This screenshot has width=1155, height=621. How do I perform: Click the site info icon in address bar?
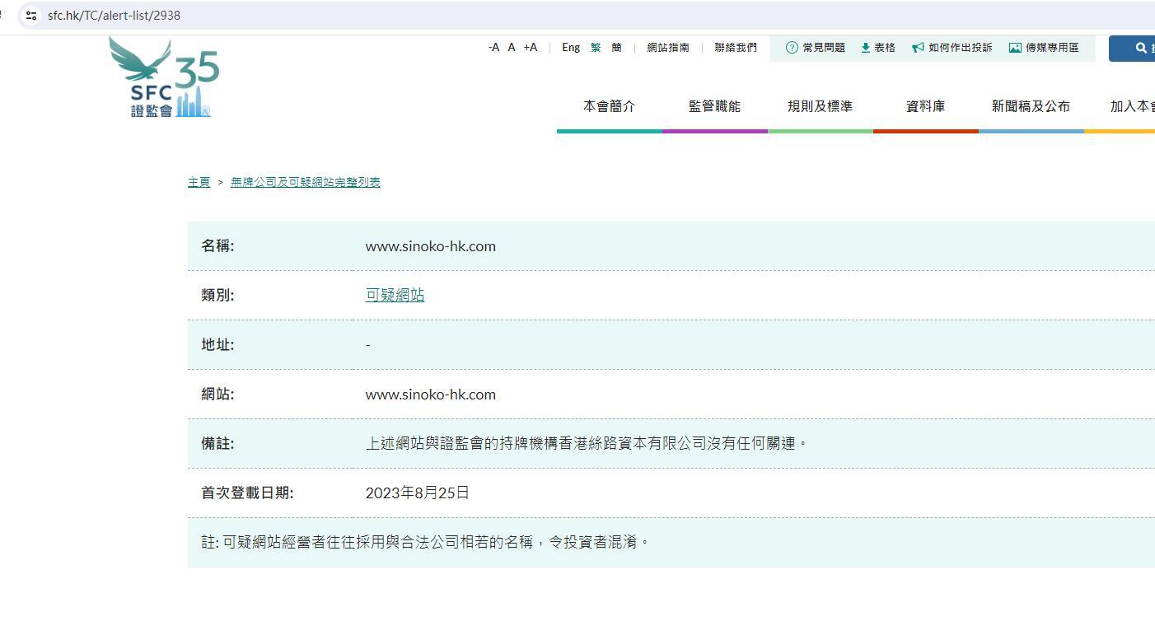click(x=31, y=15)
